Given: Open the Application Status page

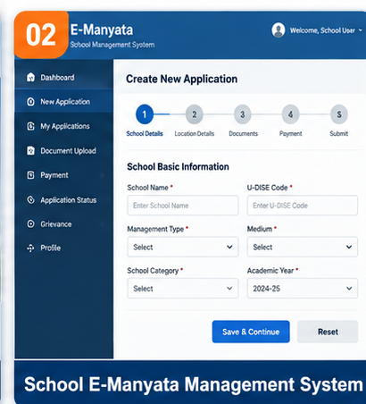Looking at the screenshot, I should coord(63,199).
